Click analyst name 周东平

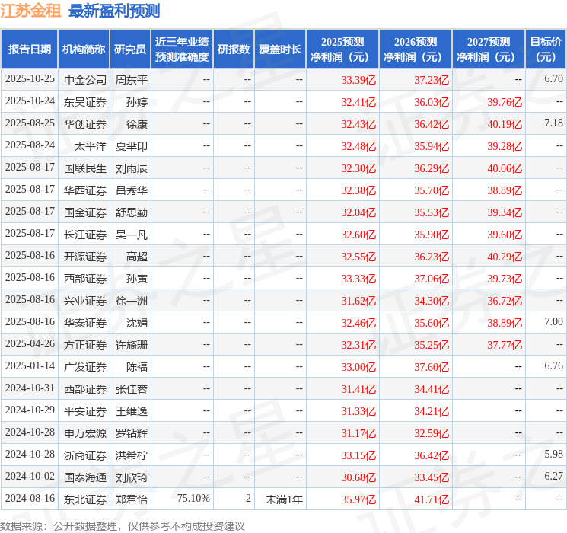click(131, 79)
